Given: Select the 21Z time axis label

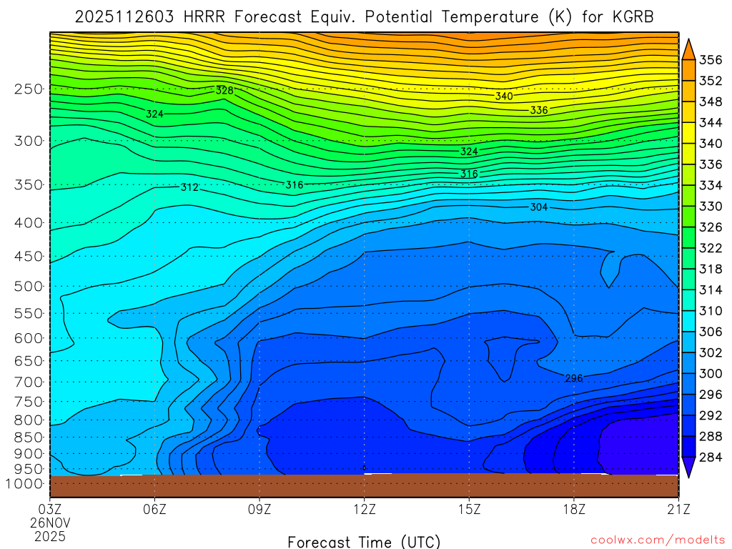Looking at the screenshot, I should tap(678, 509).
